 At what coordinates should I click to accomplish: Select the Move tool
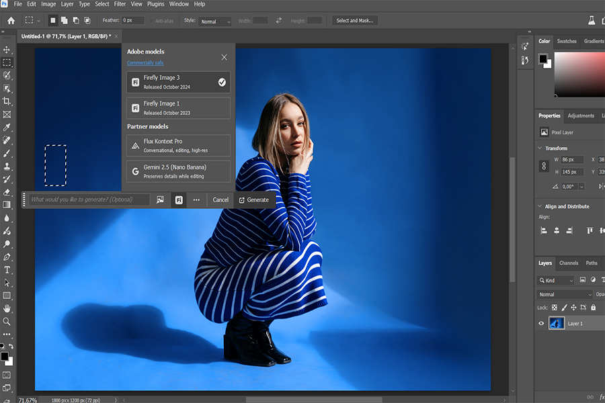point(7,50)
